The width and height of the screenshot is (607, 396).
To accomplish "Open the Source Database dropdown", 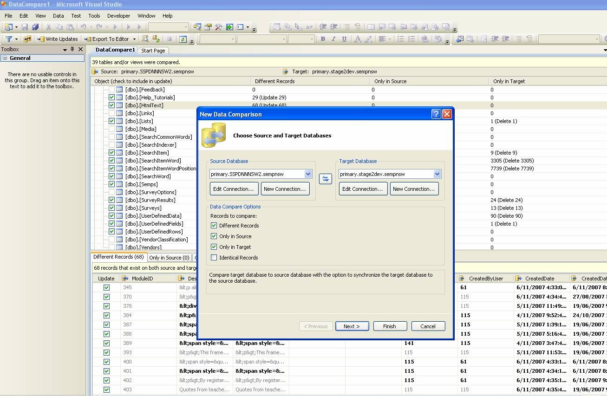I will [308, 174].
